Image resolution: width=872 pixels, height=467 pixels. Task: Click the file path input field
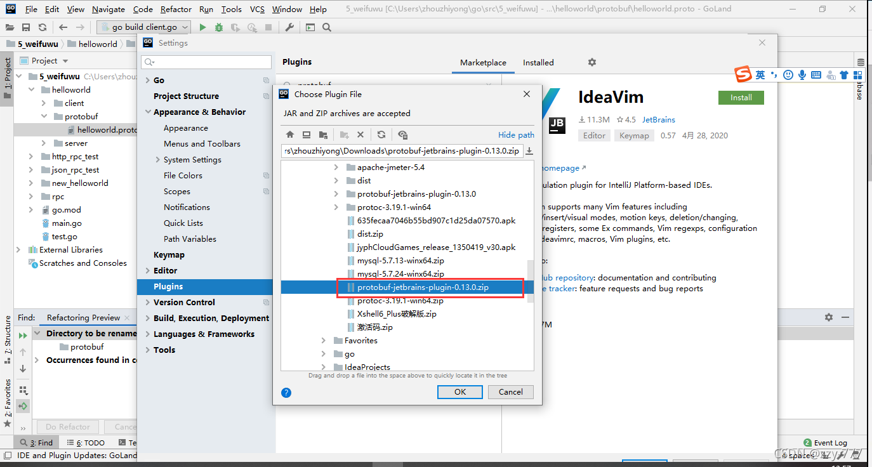click(x=402, y=151)
